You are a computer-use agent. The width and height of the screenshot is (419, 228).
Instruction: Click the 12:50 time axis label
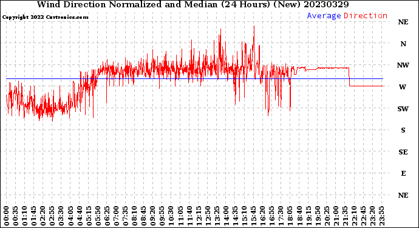(208, 216)
